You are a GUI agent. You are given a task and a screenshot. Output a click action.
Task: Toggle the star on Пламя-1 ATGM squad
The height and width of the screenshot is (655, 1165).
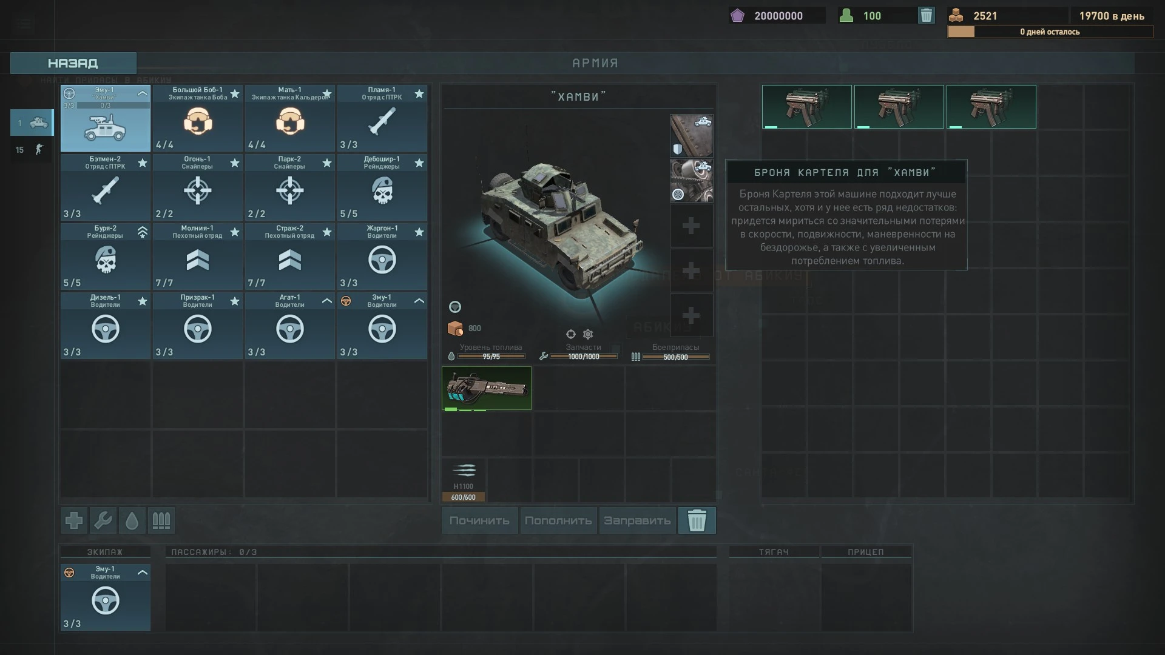point(419,94)
